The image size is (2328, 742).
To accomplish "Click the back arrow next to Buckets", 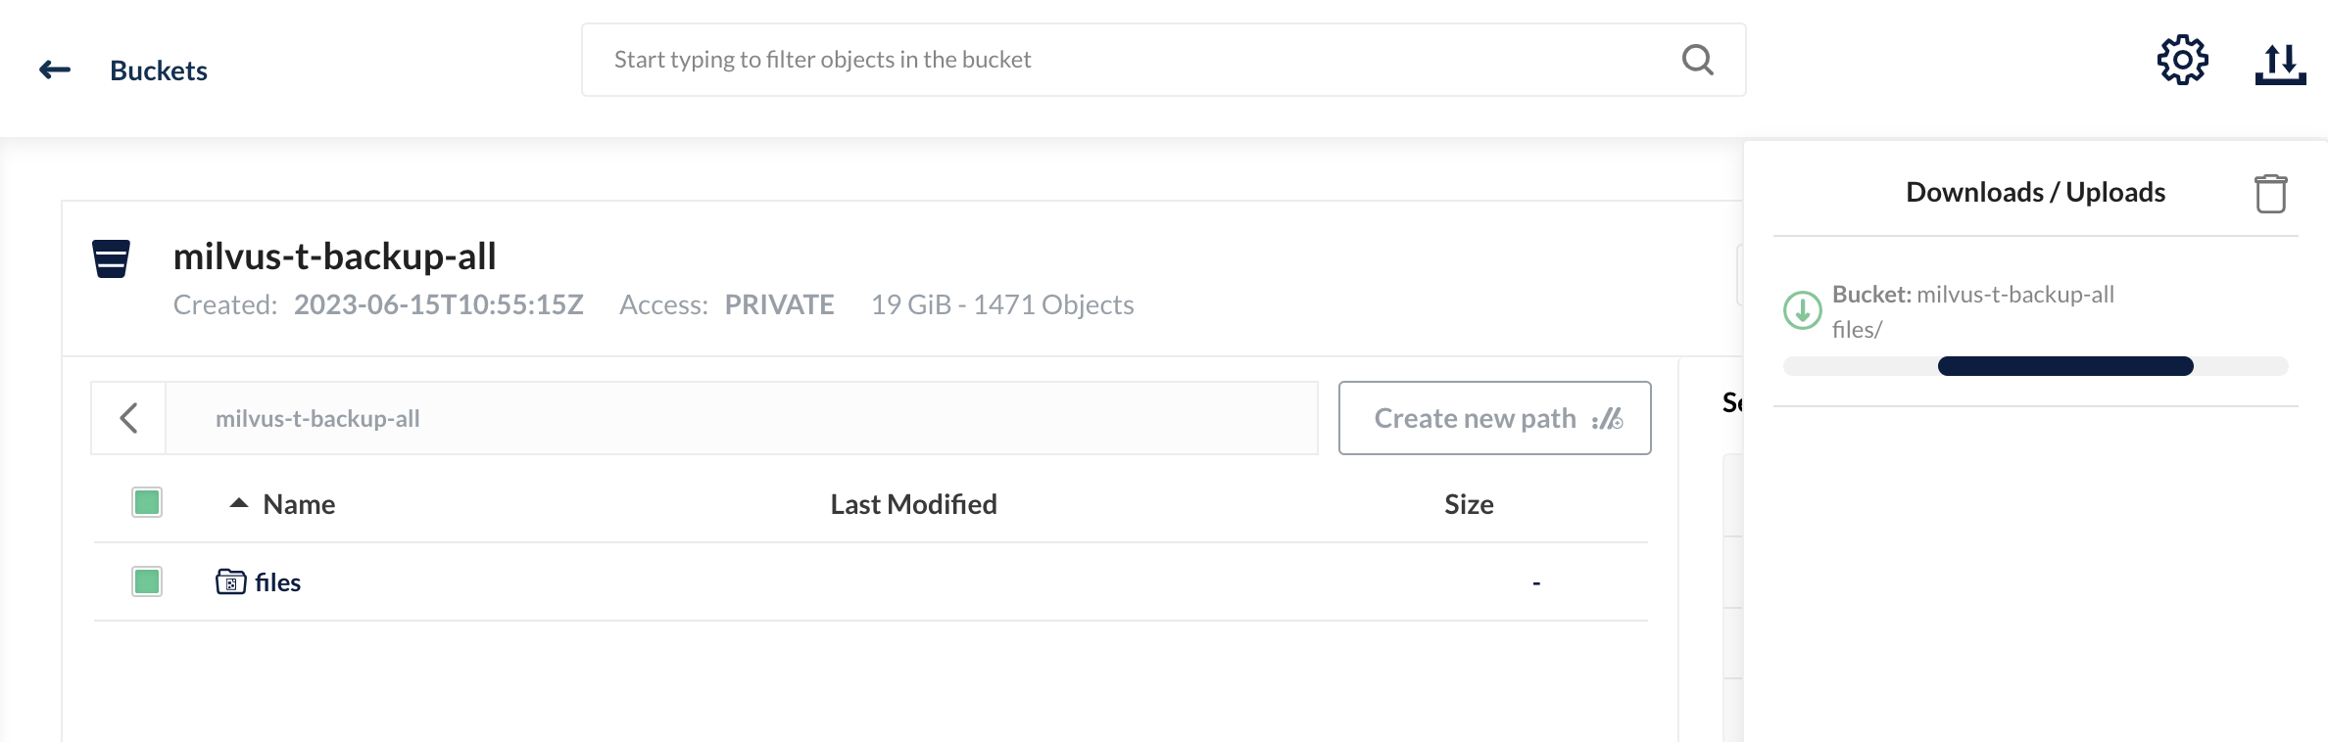I will 56,69.
